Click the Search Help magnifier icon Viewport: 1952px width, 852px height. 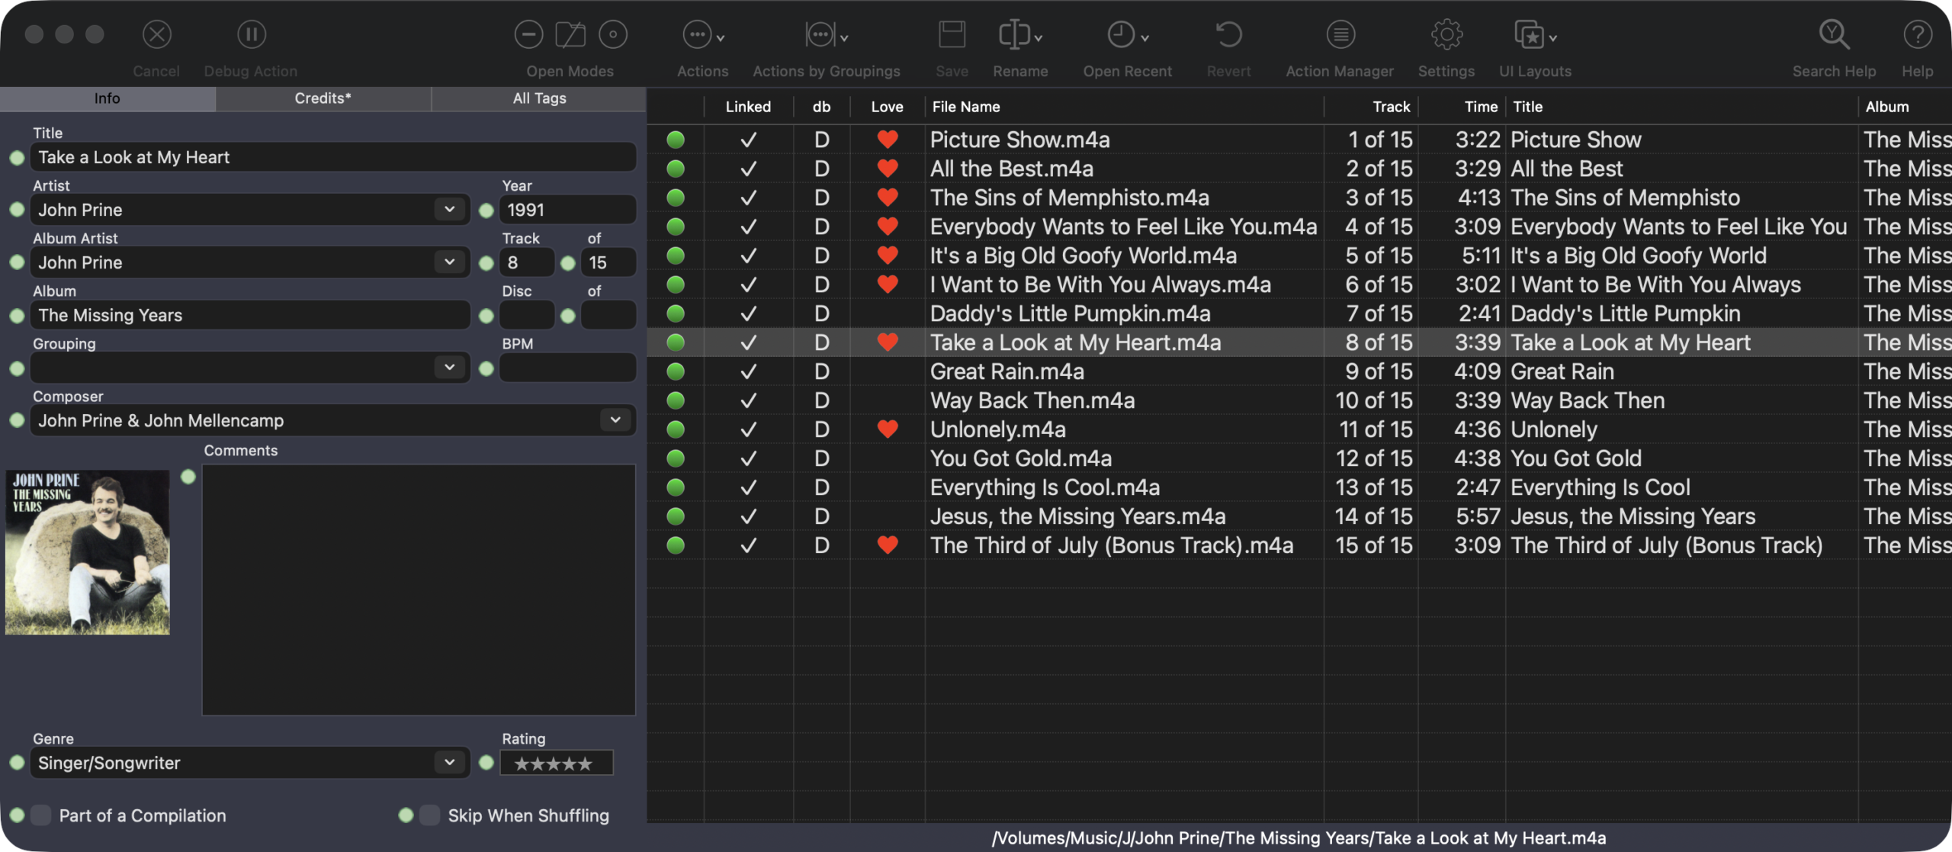tap(1833, 35)
